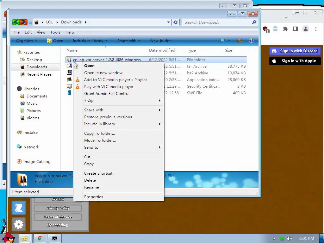
Task: Open Chrome from the taskbar
Action: (x=40, y=239)
